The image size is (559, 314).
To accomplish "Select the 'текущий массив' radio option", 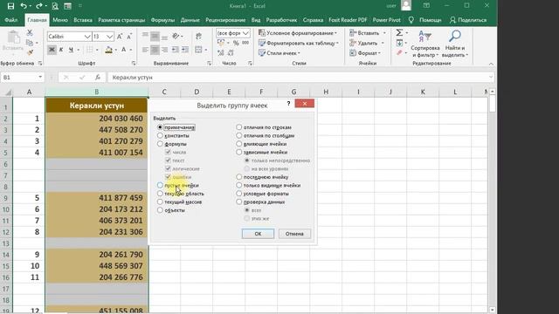I will click(160, 201).
